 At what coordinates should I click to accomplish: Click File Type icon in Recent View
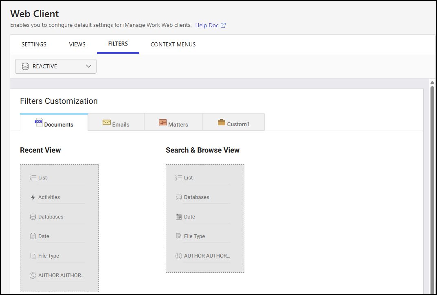click(x=33, y=256)
